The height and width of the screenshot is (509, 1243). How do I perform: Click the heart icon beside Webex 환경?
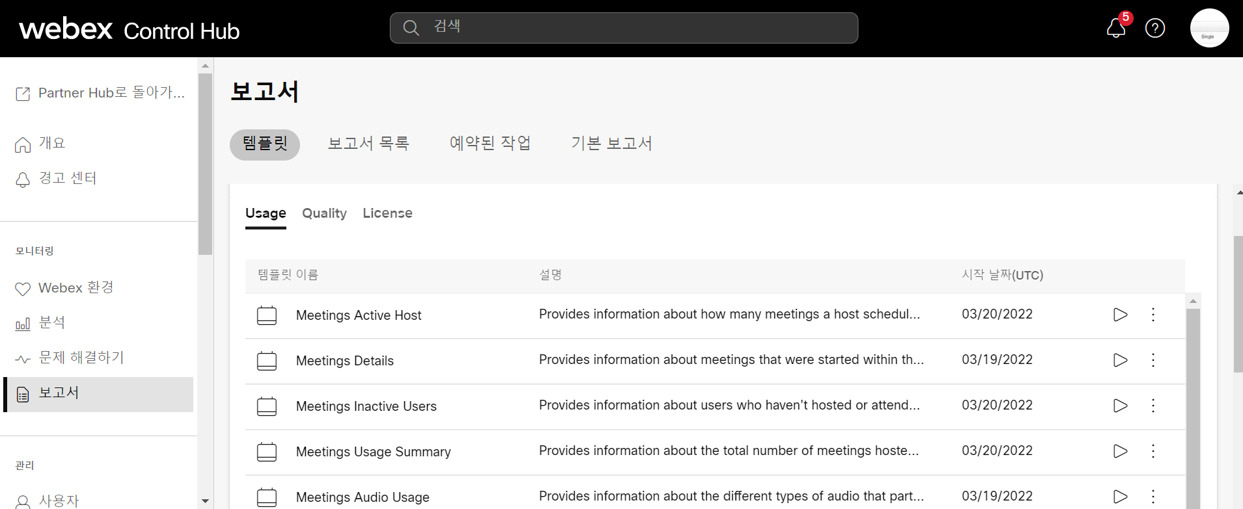pos(23,289)
